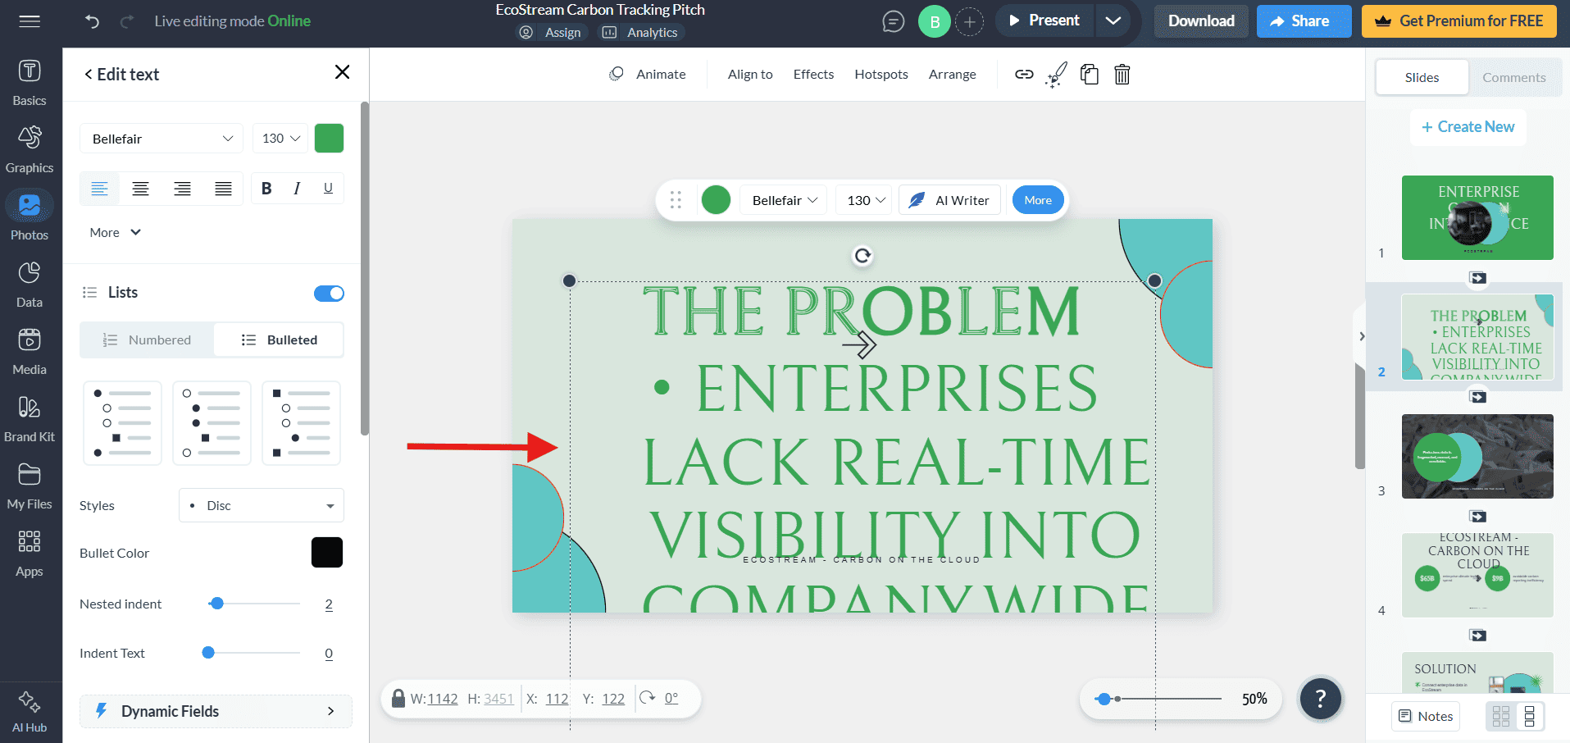This screenshot has height=743, width=1570.
Task: Justify the text
Action: click(x=223, y=189)
